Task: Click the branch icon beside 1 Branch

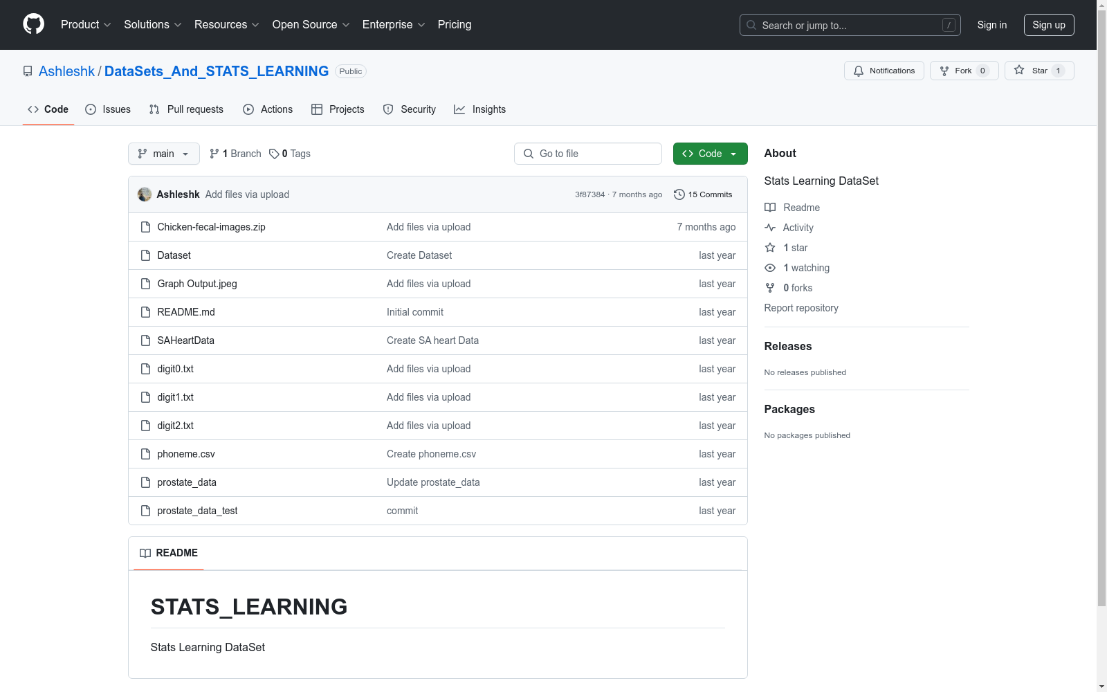Action: (214, 154)
